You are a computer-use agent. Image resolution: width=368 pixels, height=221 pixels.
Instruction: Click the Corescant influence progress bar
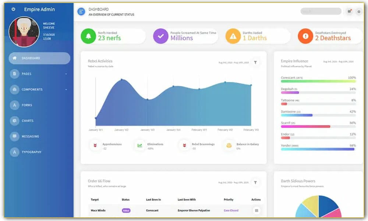pos(318,81)
